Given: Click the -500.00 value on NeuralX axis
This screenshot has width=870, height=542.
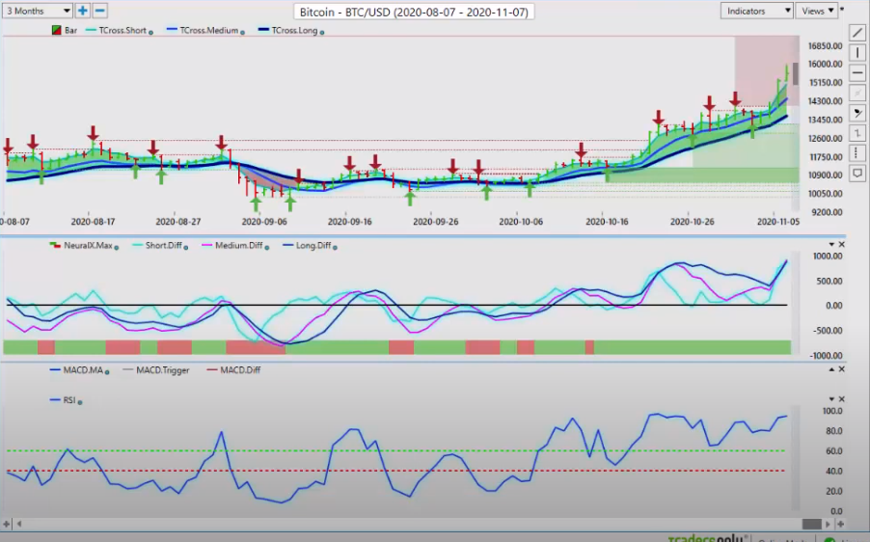Looking at the screenshot, I should (827, 331).
